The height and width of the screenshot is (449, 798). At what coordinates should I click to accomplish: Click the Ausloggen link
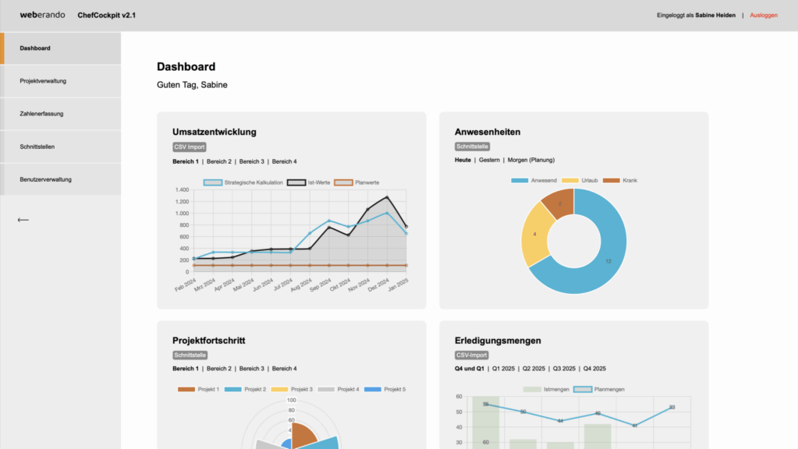[764, 15]
